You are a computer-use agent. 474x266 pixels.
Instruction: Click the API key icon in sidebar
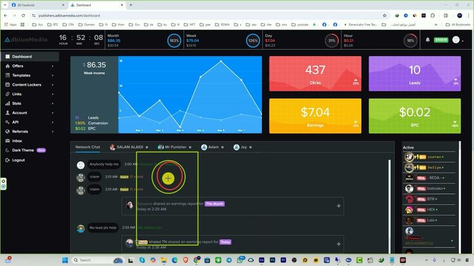[x=7, y=122]
